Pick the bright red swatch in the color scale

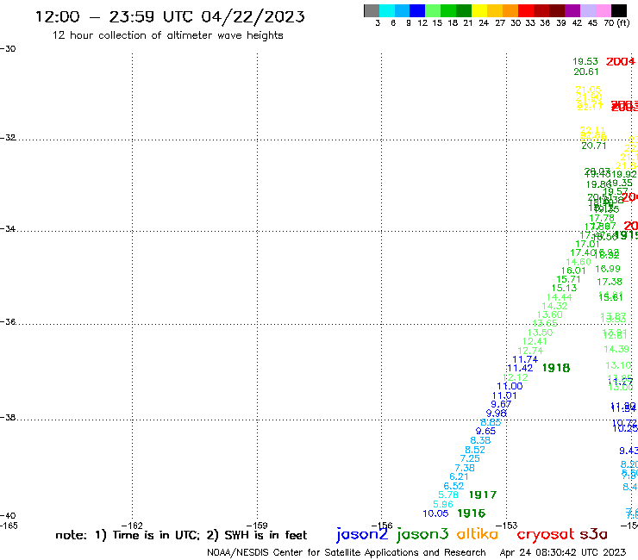tap(526, 10)
